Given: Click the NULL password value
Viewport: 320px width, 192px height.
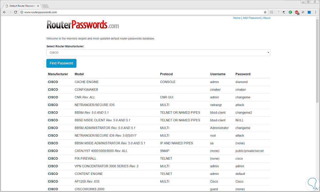Looking at the screenshot, I should pyautogui.click(x=239, y=120).
